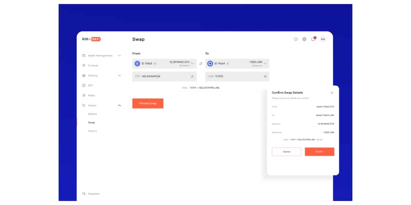Collapse the Swaps sidebar section
Viewport: 411px width, 205px height.
tap(119, 106)
